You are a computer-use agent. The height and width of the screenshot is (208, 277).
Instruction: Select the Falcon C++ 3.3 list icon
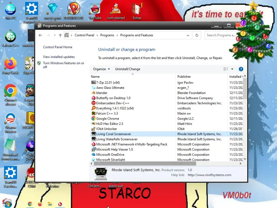[x=93, y=113]
